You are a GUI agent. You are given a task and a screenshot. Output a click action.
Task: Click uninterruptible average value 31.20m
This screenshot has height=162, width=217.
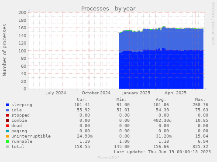pos(164,136)
